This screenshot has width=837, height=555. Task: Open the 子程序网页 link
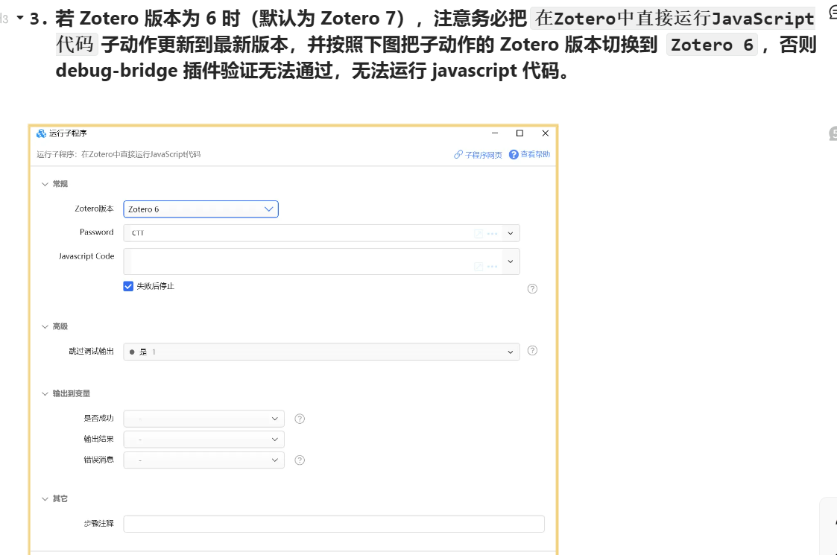point(478,155)
